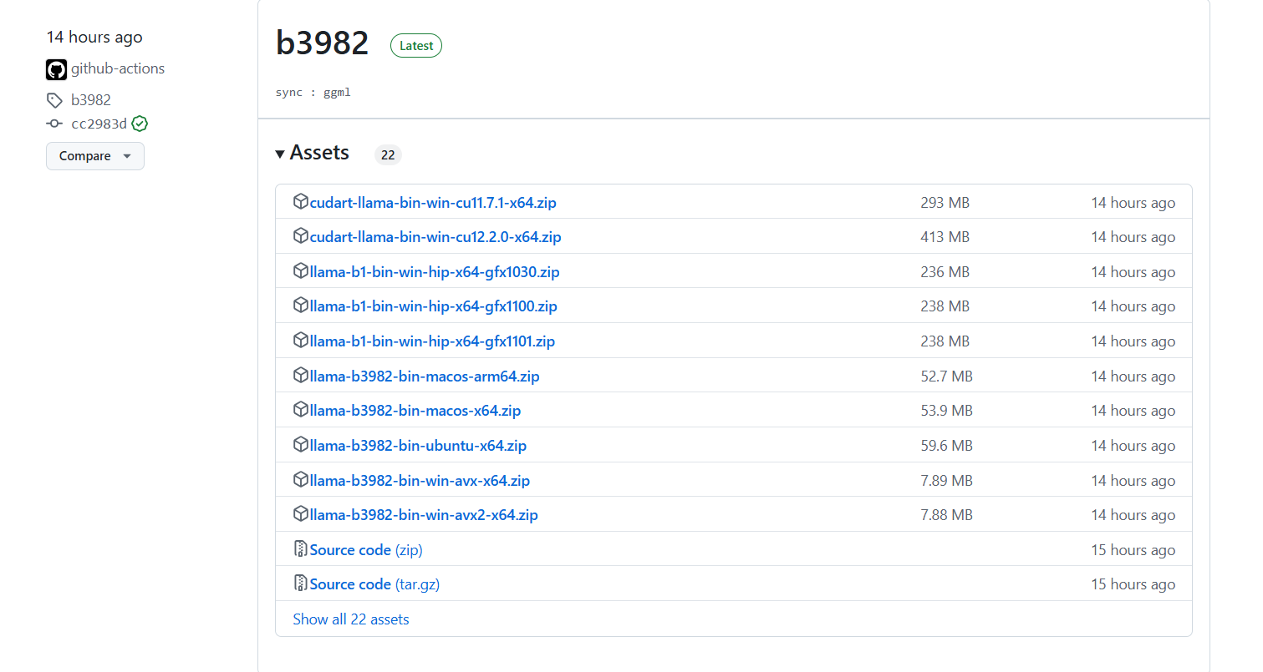Open commit cc2983d link
The height and width of the screenshot is (672, 1263).
(x=99, y=124)
